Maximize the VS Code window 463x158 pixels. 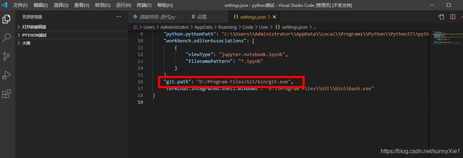click(x=448, y=5)
